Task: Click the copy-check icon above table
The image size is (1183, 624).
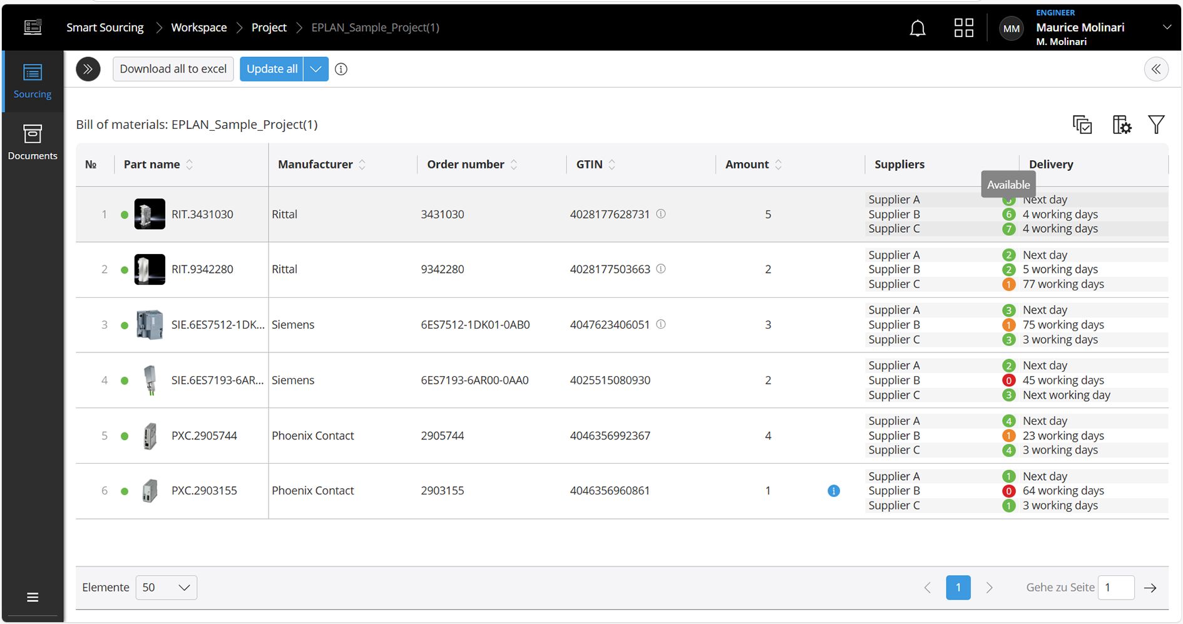Action: click(x=1082, y=125)
